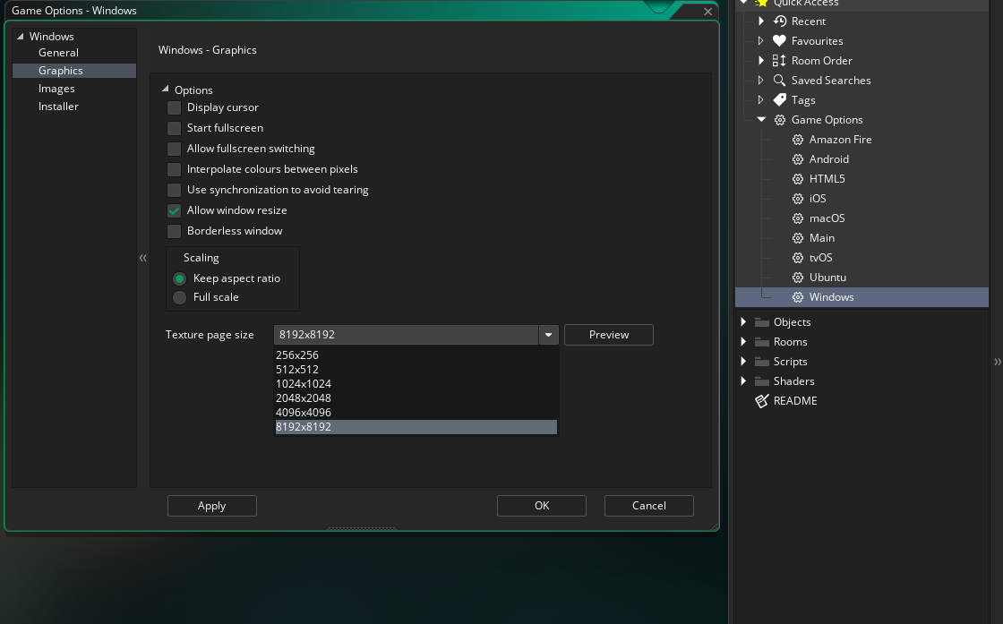Tick the Borderless window checkbox
The image size is (1003, 624).
(174, 232)
